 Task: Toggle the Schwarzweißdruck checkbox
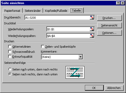(x=10, y=51)
